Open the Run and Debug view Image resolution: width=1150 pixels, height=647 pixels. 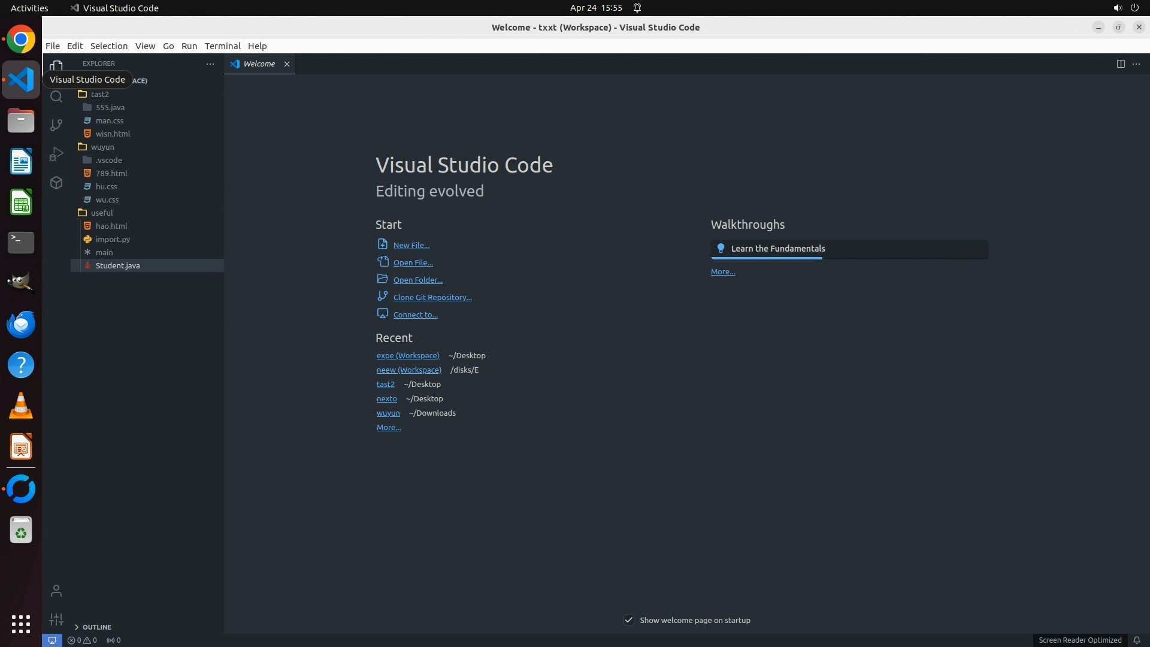point(56,154)
